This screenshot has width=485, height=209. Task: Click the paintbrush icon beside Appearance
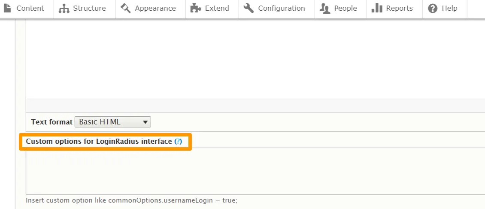pos(126,8)
